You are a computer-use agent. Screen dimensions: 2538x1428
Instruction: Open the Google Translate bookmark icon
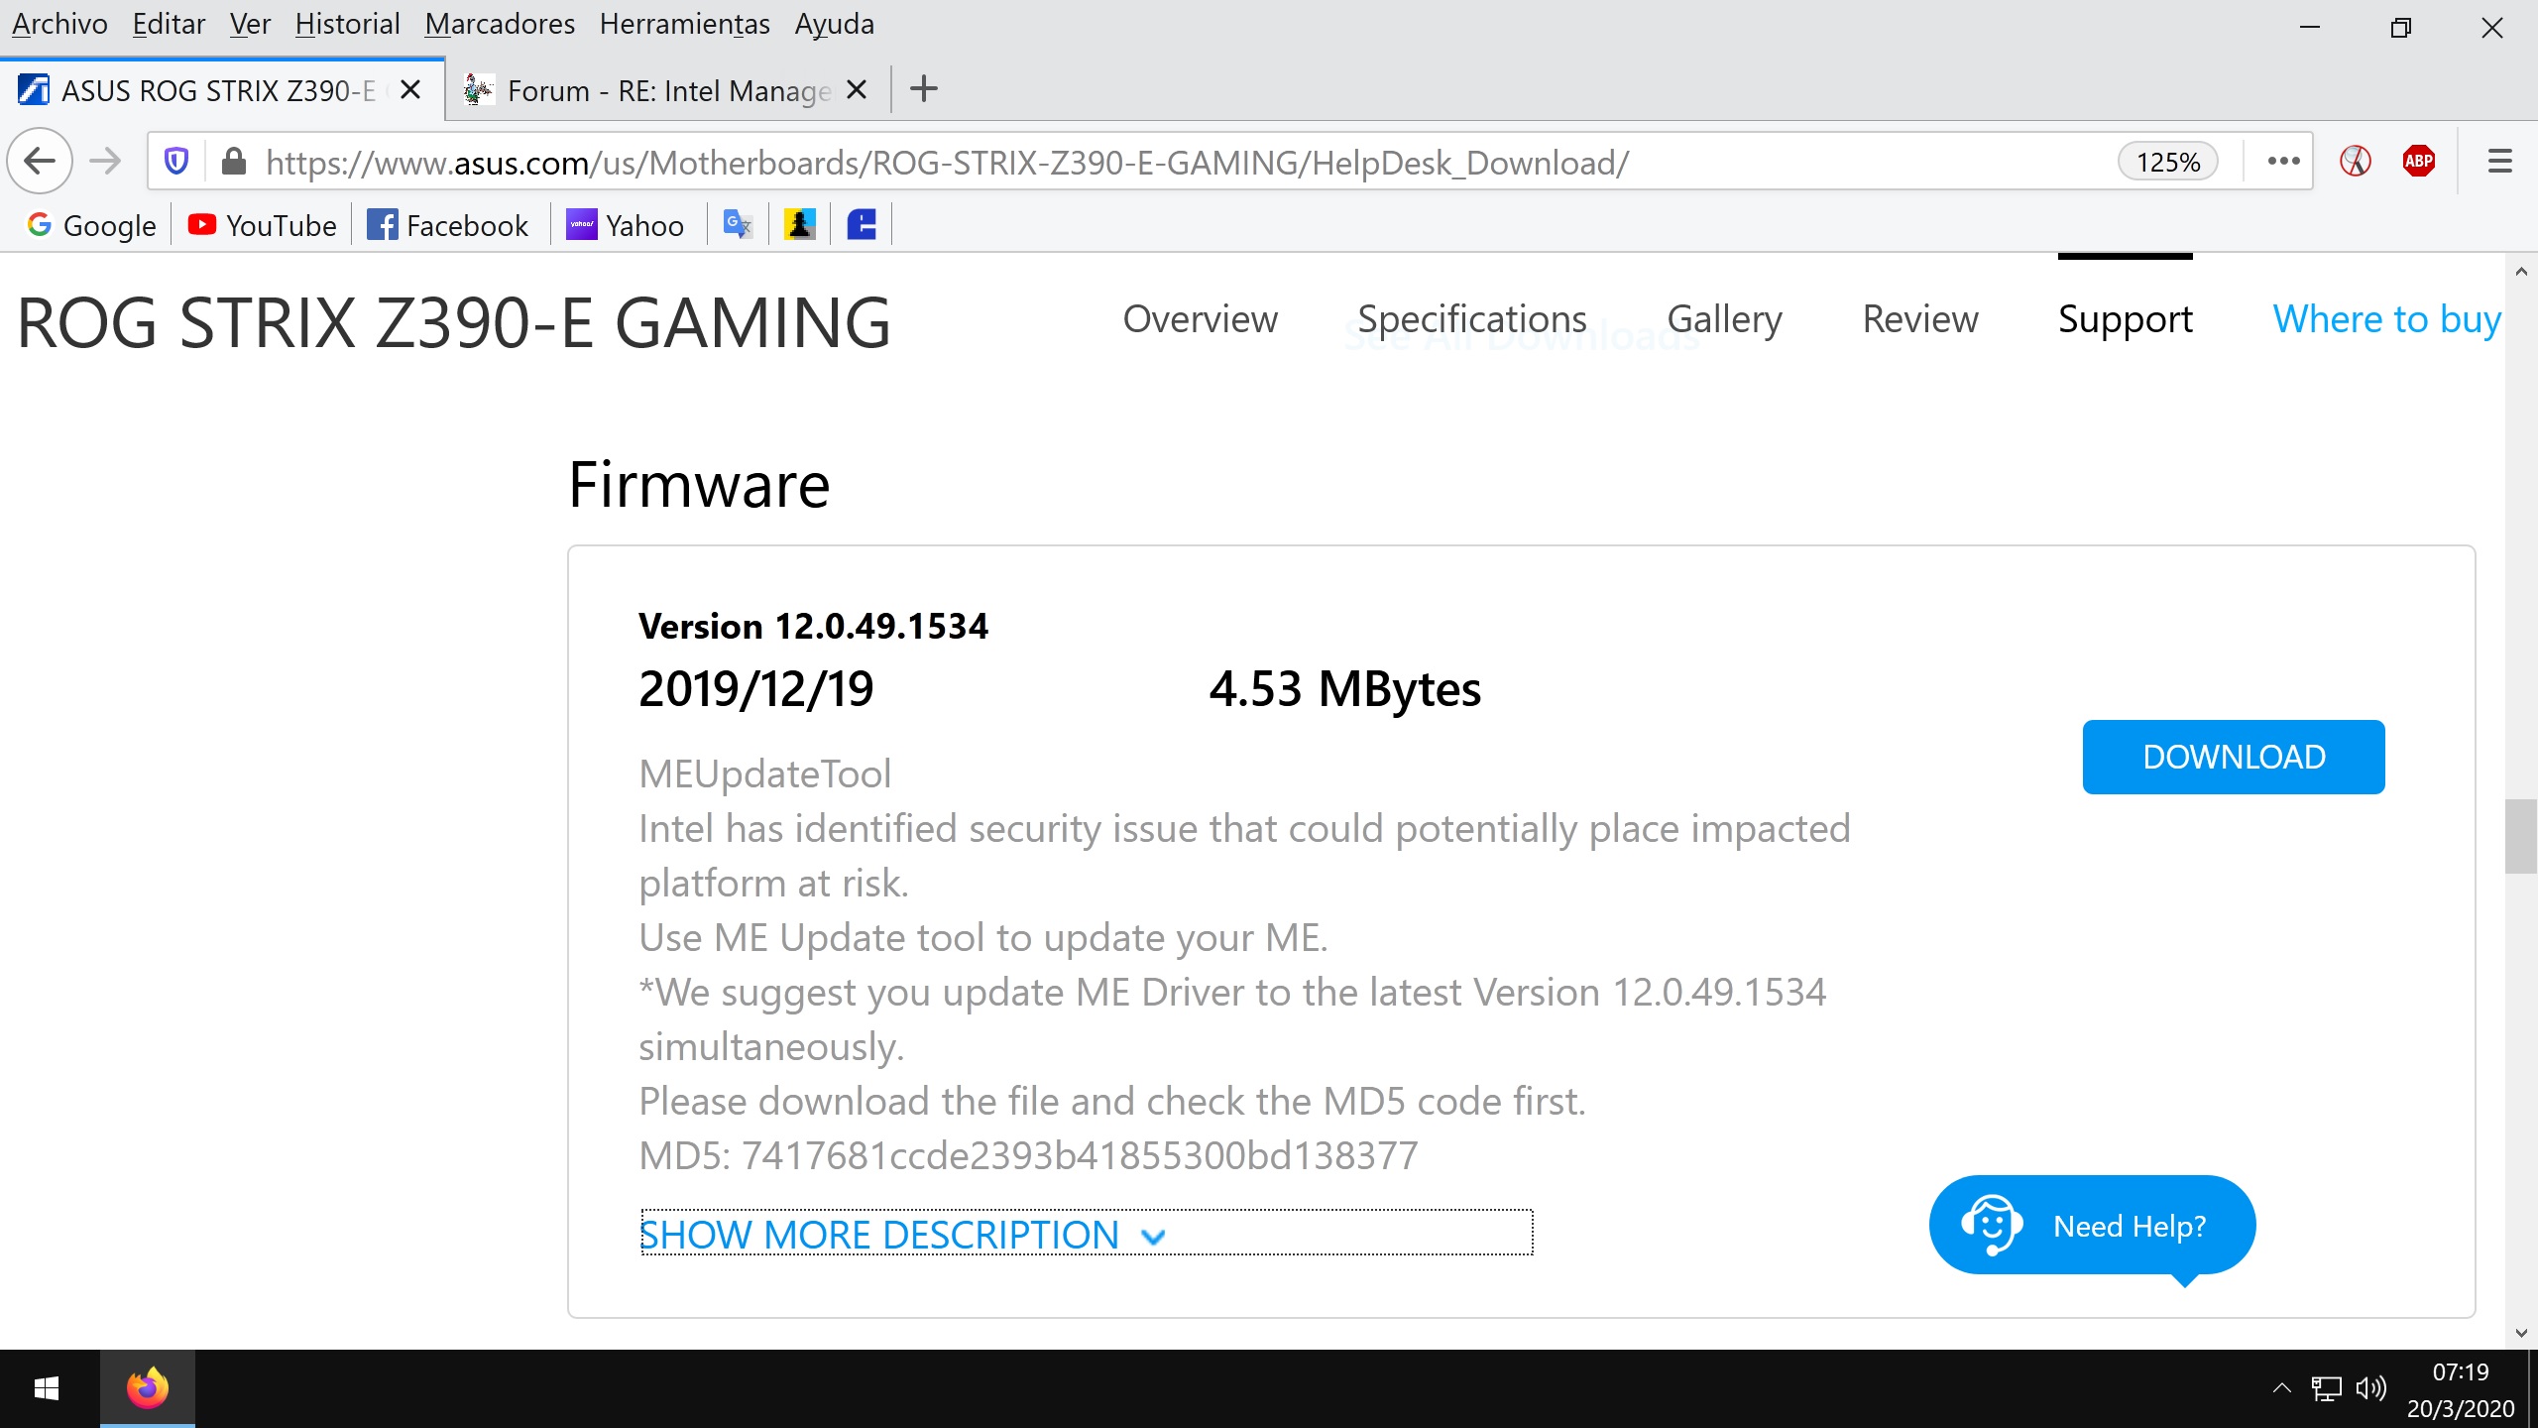pyautogui.click(x=738, y=225)
